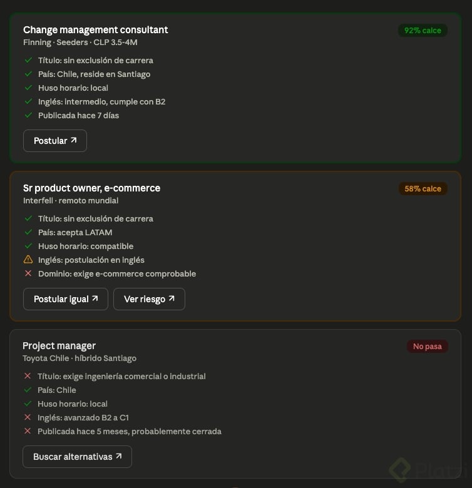Open the Sr product owner, e-commerce title
The image size is (472, 488).
point(91,188)
